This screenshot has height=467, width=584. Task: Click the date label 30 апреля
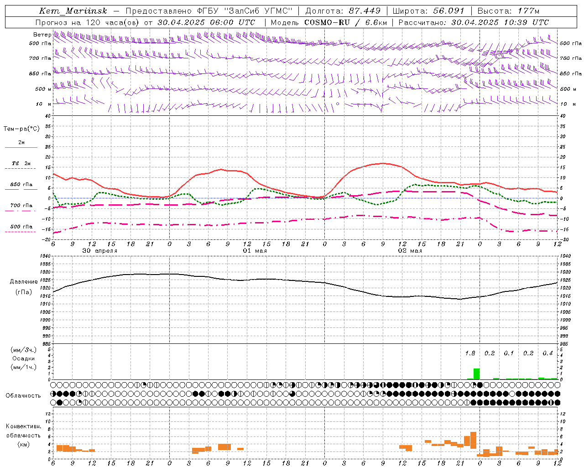pos(99,251)
